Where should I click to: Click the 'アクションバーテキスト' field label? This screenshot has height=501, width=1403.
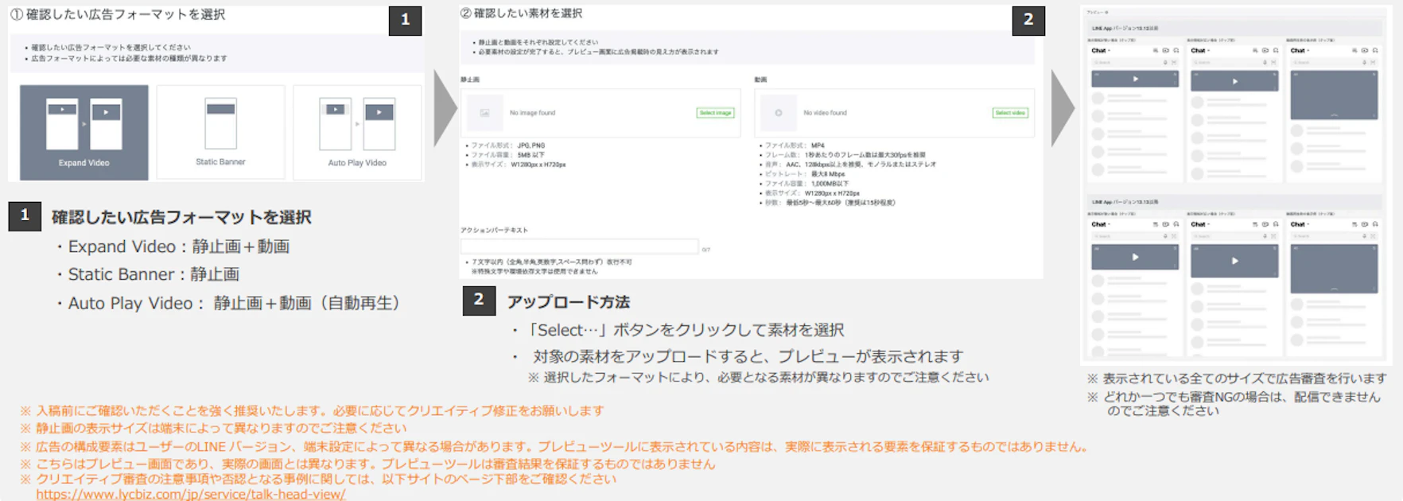[x=494, y=230]
